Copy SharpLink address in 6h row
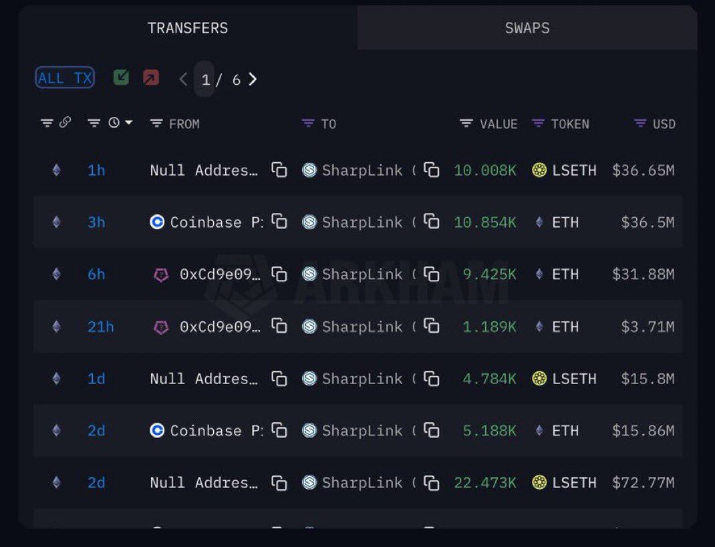 [x=432, y=274]
